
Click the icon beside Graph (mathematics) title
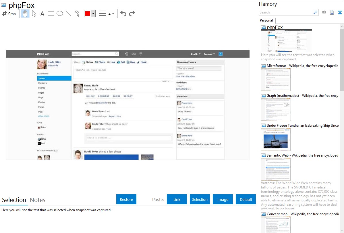(x=263, y=96)
